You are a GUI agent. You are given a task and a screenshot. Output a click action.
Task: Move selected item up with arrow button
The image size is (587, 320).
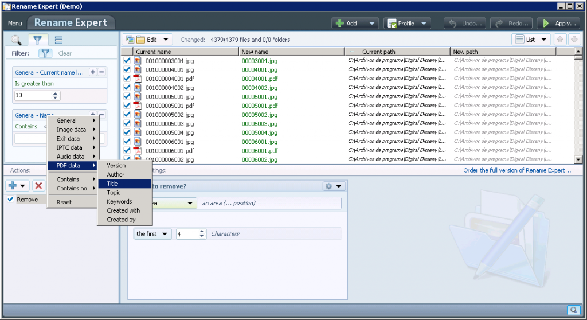tap(560, 40)
